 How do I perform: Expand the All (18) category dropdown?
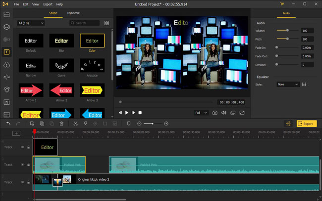click(31, 23)
